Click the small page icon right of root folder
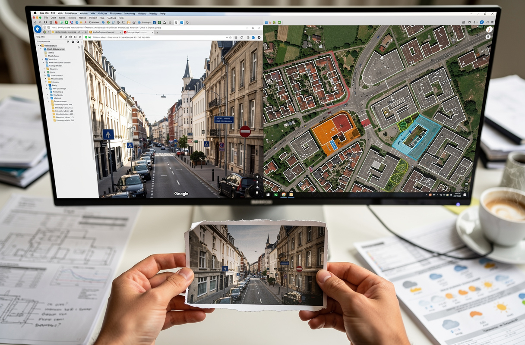 click(x=79, y=47)
